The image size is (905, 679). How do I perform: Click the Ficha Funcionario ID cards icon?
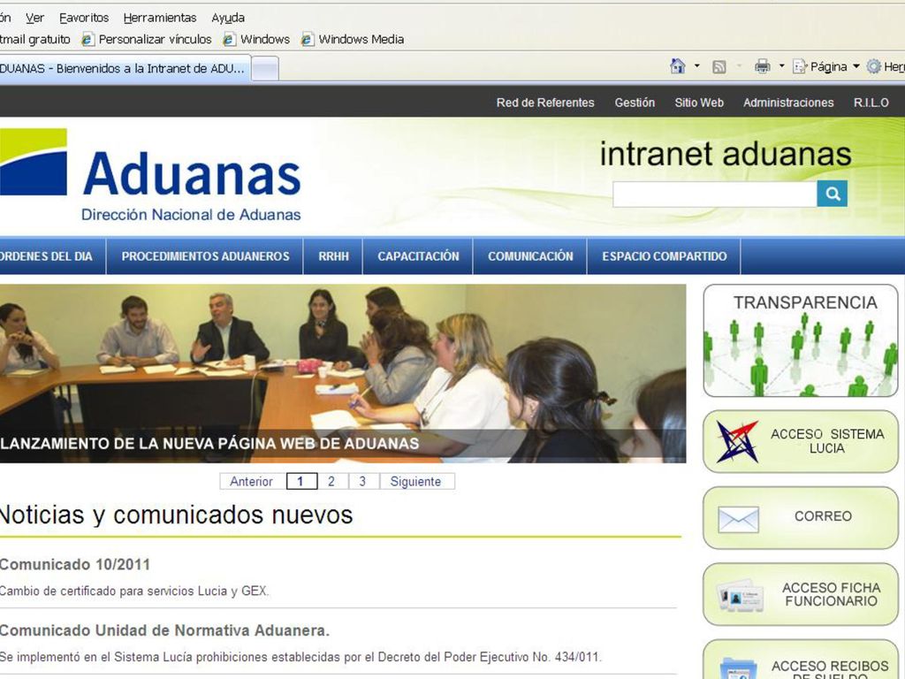click(740, 595)
